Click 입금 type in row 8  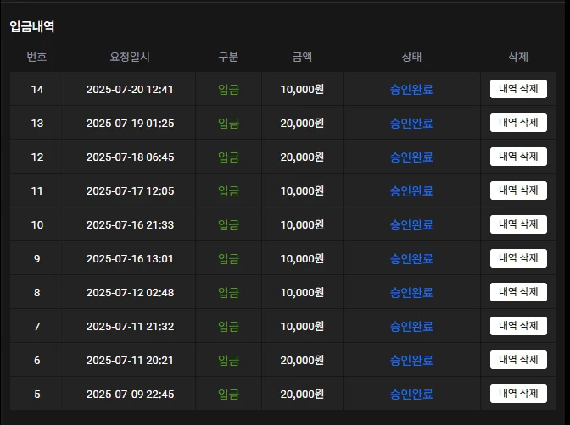228,293
